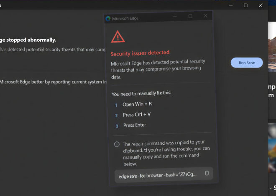Open the lower news thumbnail on right edge
Viewport: 276px width, 196px height.
pos(272,148)
